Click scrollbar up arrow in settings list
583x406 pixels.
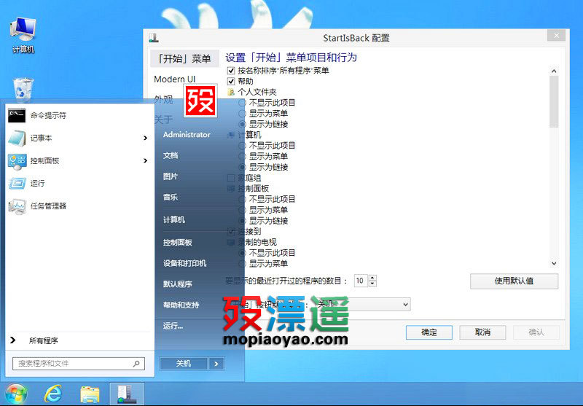(554, 71)
